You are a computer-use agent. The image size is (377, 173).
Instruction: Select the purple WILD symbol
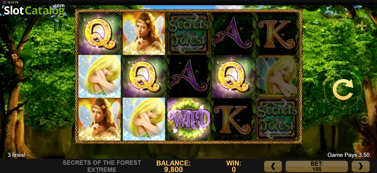(188, 119)
